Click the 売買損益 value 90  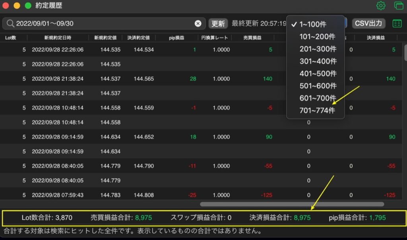click(269, 137)
